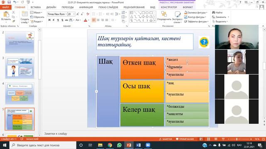
Task: Toggle bold Ж formatting
Action: point(49,20)
